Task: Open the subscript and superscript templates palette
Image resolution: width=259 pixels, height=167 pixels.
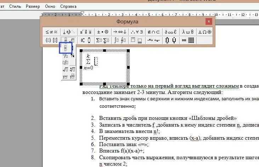Action: click(86, 40)
